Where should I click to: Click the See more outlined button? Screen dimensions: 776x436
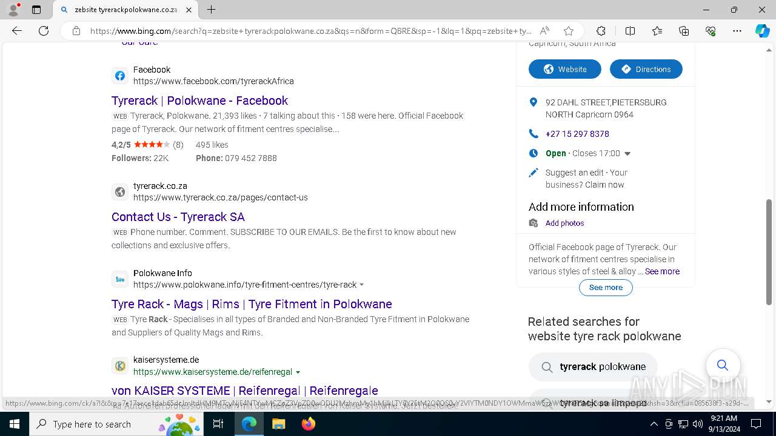click(606, 287)
